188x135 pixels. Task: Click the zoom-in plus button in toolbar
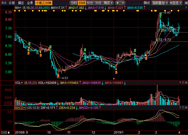tap(117, 3)
